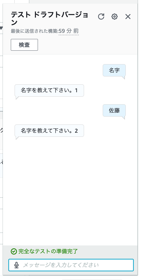Click the テスト ドラフトバージョン heading
The width and height of the screenshot is (143, 280).
[x=50, y=18]
